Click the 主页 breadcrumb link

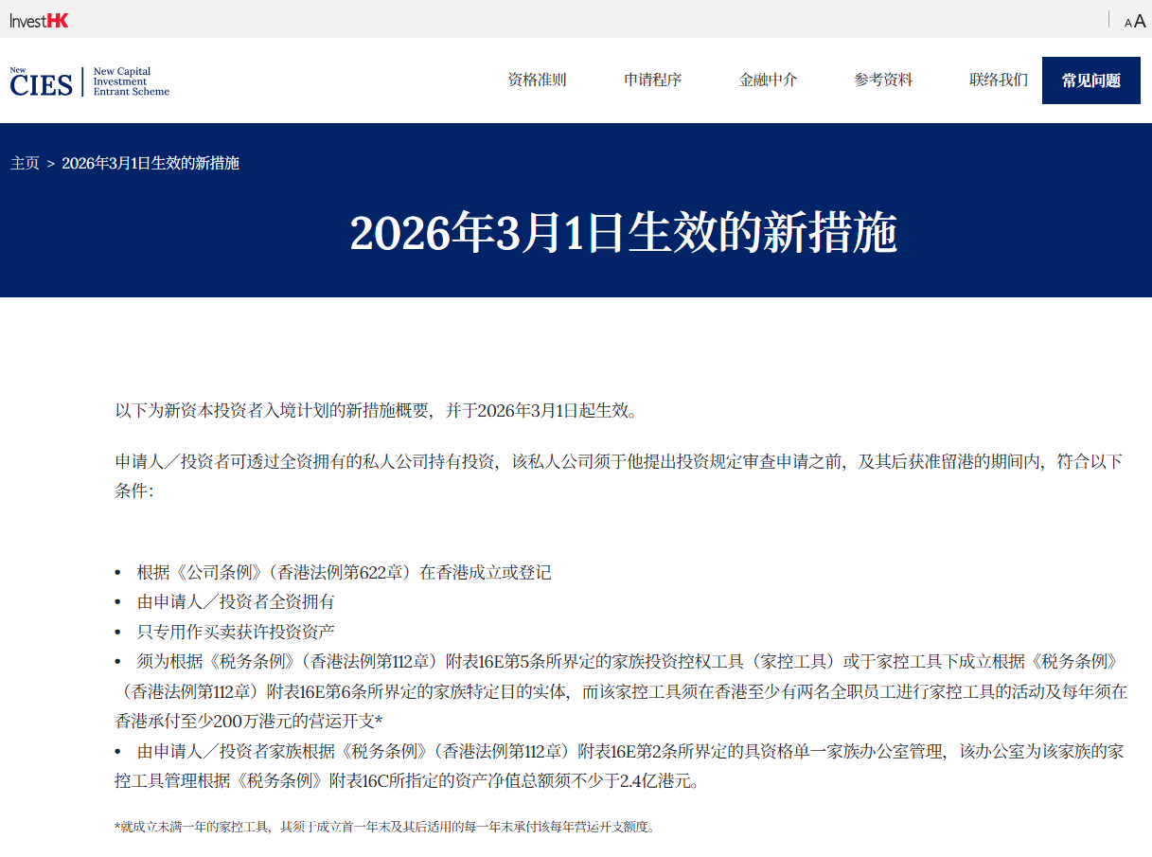click(x=25, y=163)
